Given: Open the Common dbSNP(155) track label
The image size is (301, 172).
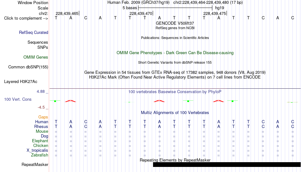Looking at the screenshot, I should [28, 67].
